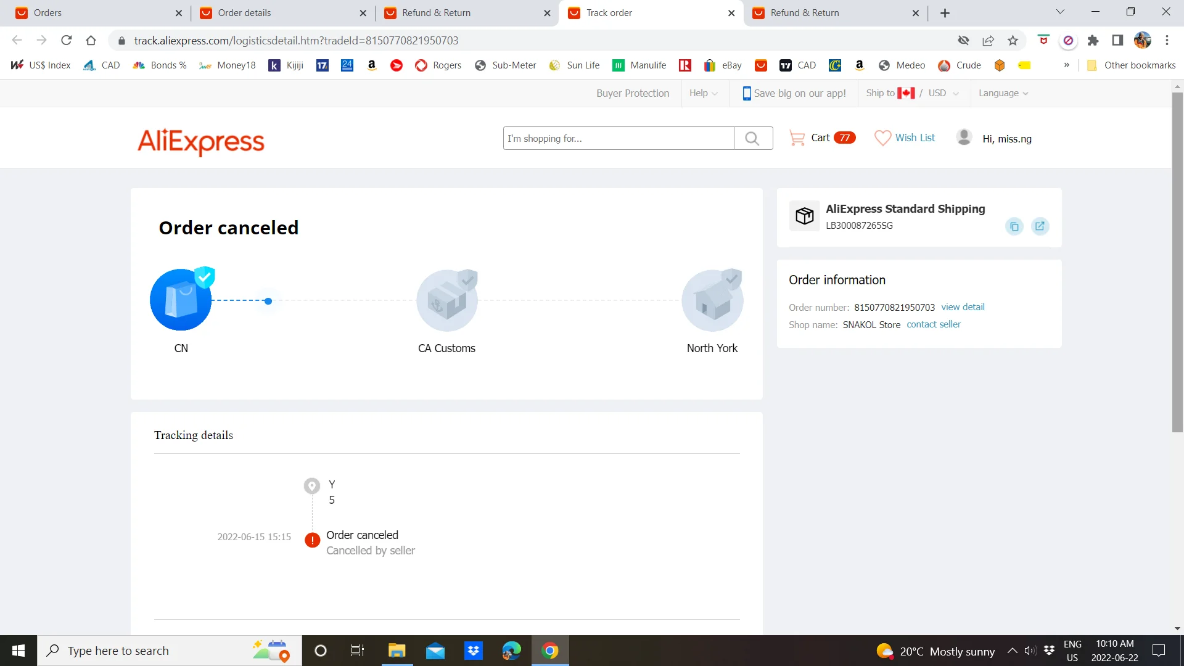
Task: Expand the Help dropdown
Action: tap(703, 93)
